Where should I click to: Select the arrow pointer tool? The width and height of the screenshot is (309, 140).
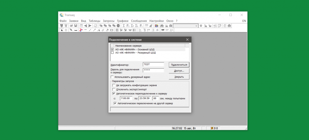(62, 30)
